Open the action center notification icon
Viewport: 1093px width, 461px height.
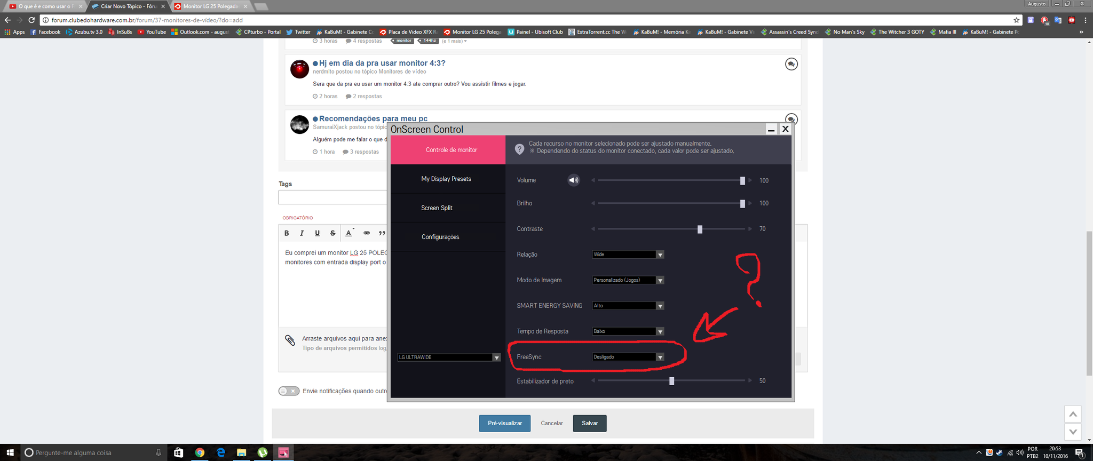coord(1079,452)
